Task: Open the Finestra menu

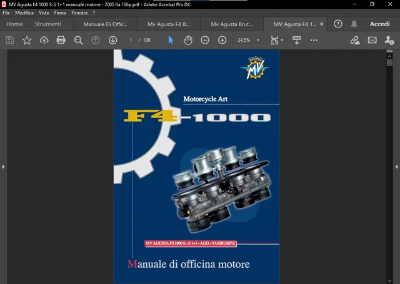Action: 79,13
